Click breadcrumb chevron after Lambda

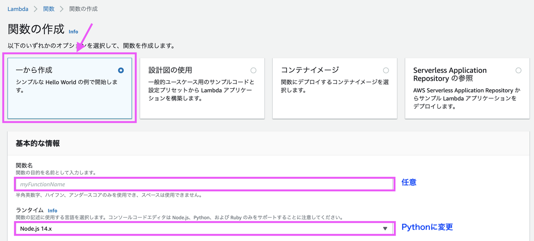tap(36, 9)
